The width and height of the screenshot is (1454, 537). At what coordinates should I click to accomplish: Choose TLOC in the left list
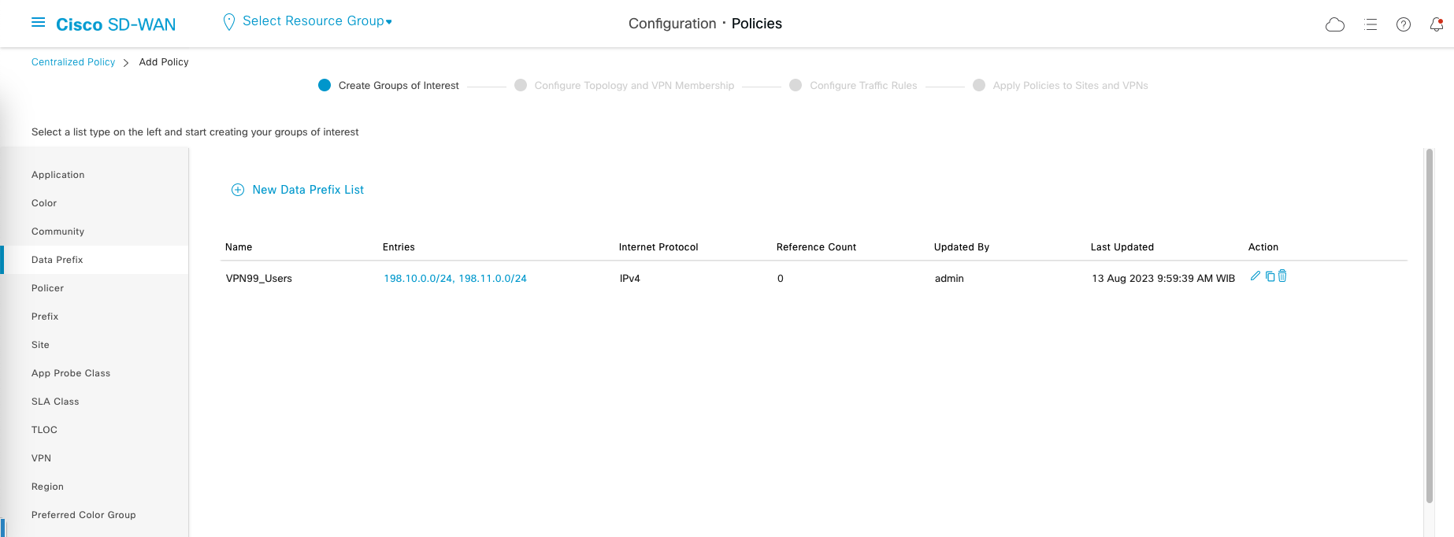pos(45,430)
